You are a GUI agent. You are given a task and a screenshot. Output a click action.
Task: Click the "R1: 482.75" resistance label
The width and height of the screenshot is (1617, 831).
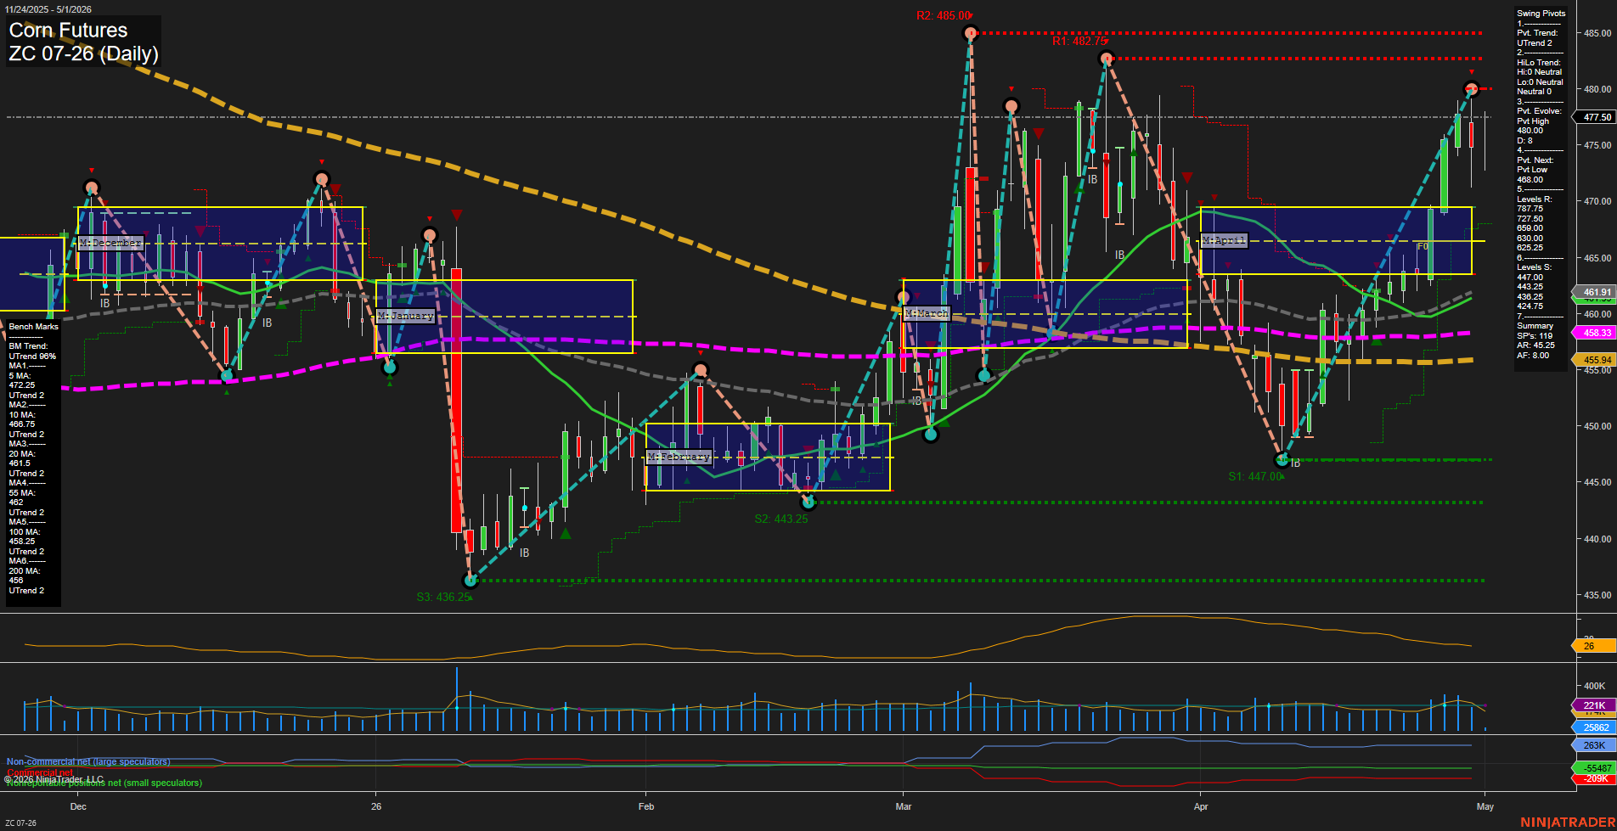[1079, 41]
